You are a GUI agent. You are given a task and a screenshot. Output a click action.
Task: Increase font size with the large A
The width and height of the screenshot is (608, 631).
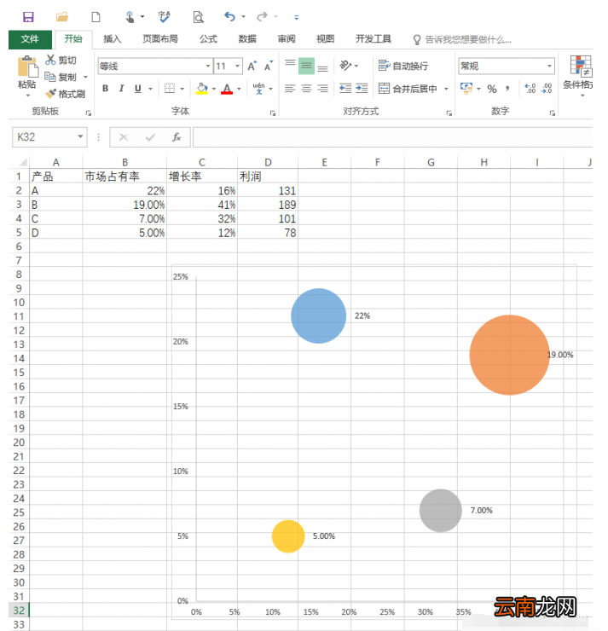252,66
